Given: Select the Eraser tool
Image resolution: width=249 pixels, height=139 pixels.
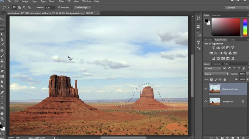Looking at the screenshot, I should [x=2, y=71].
